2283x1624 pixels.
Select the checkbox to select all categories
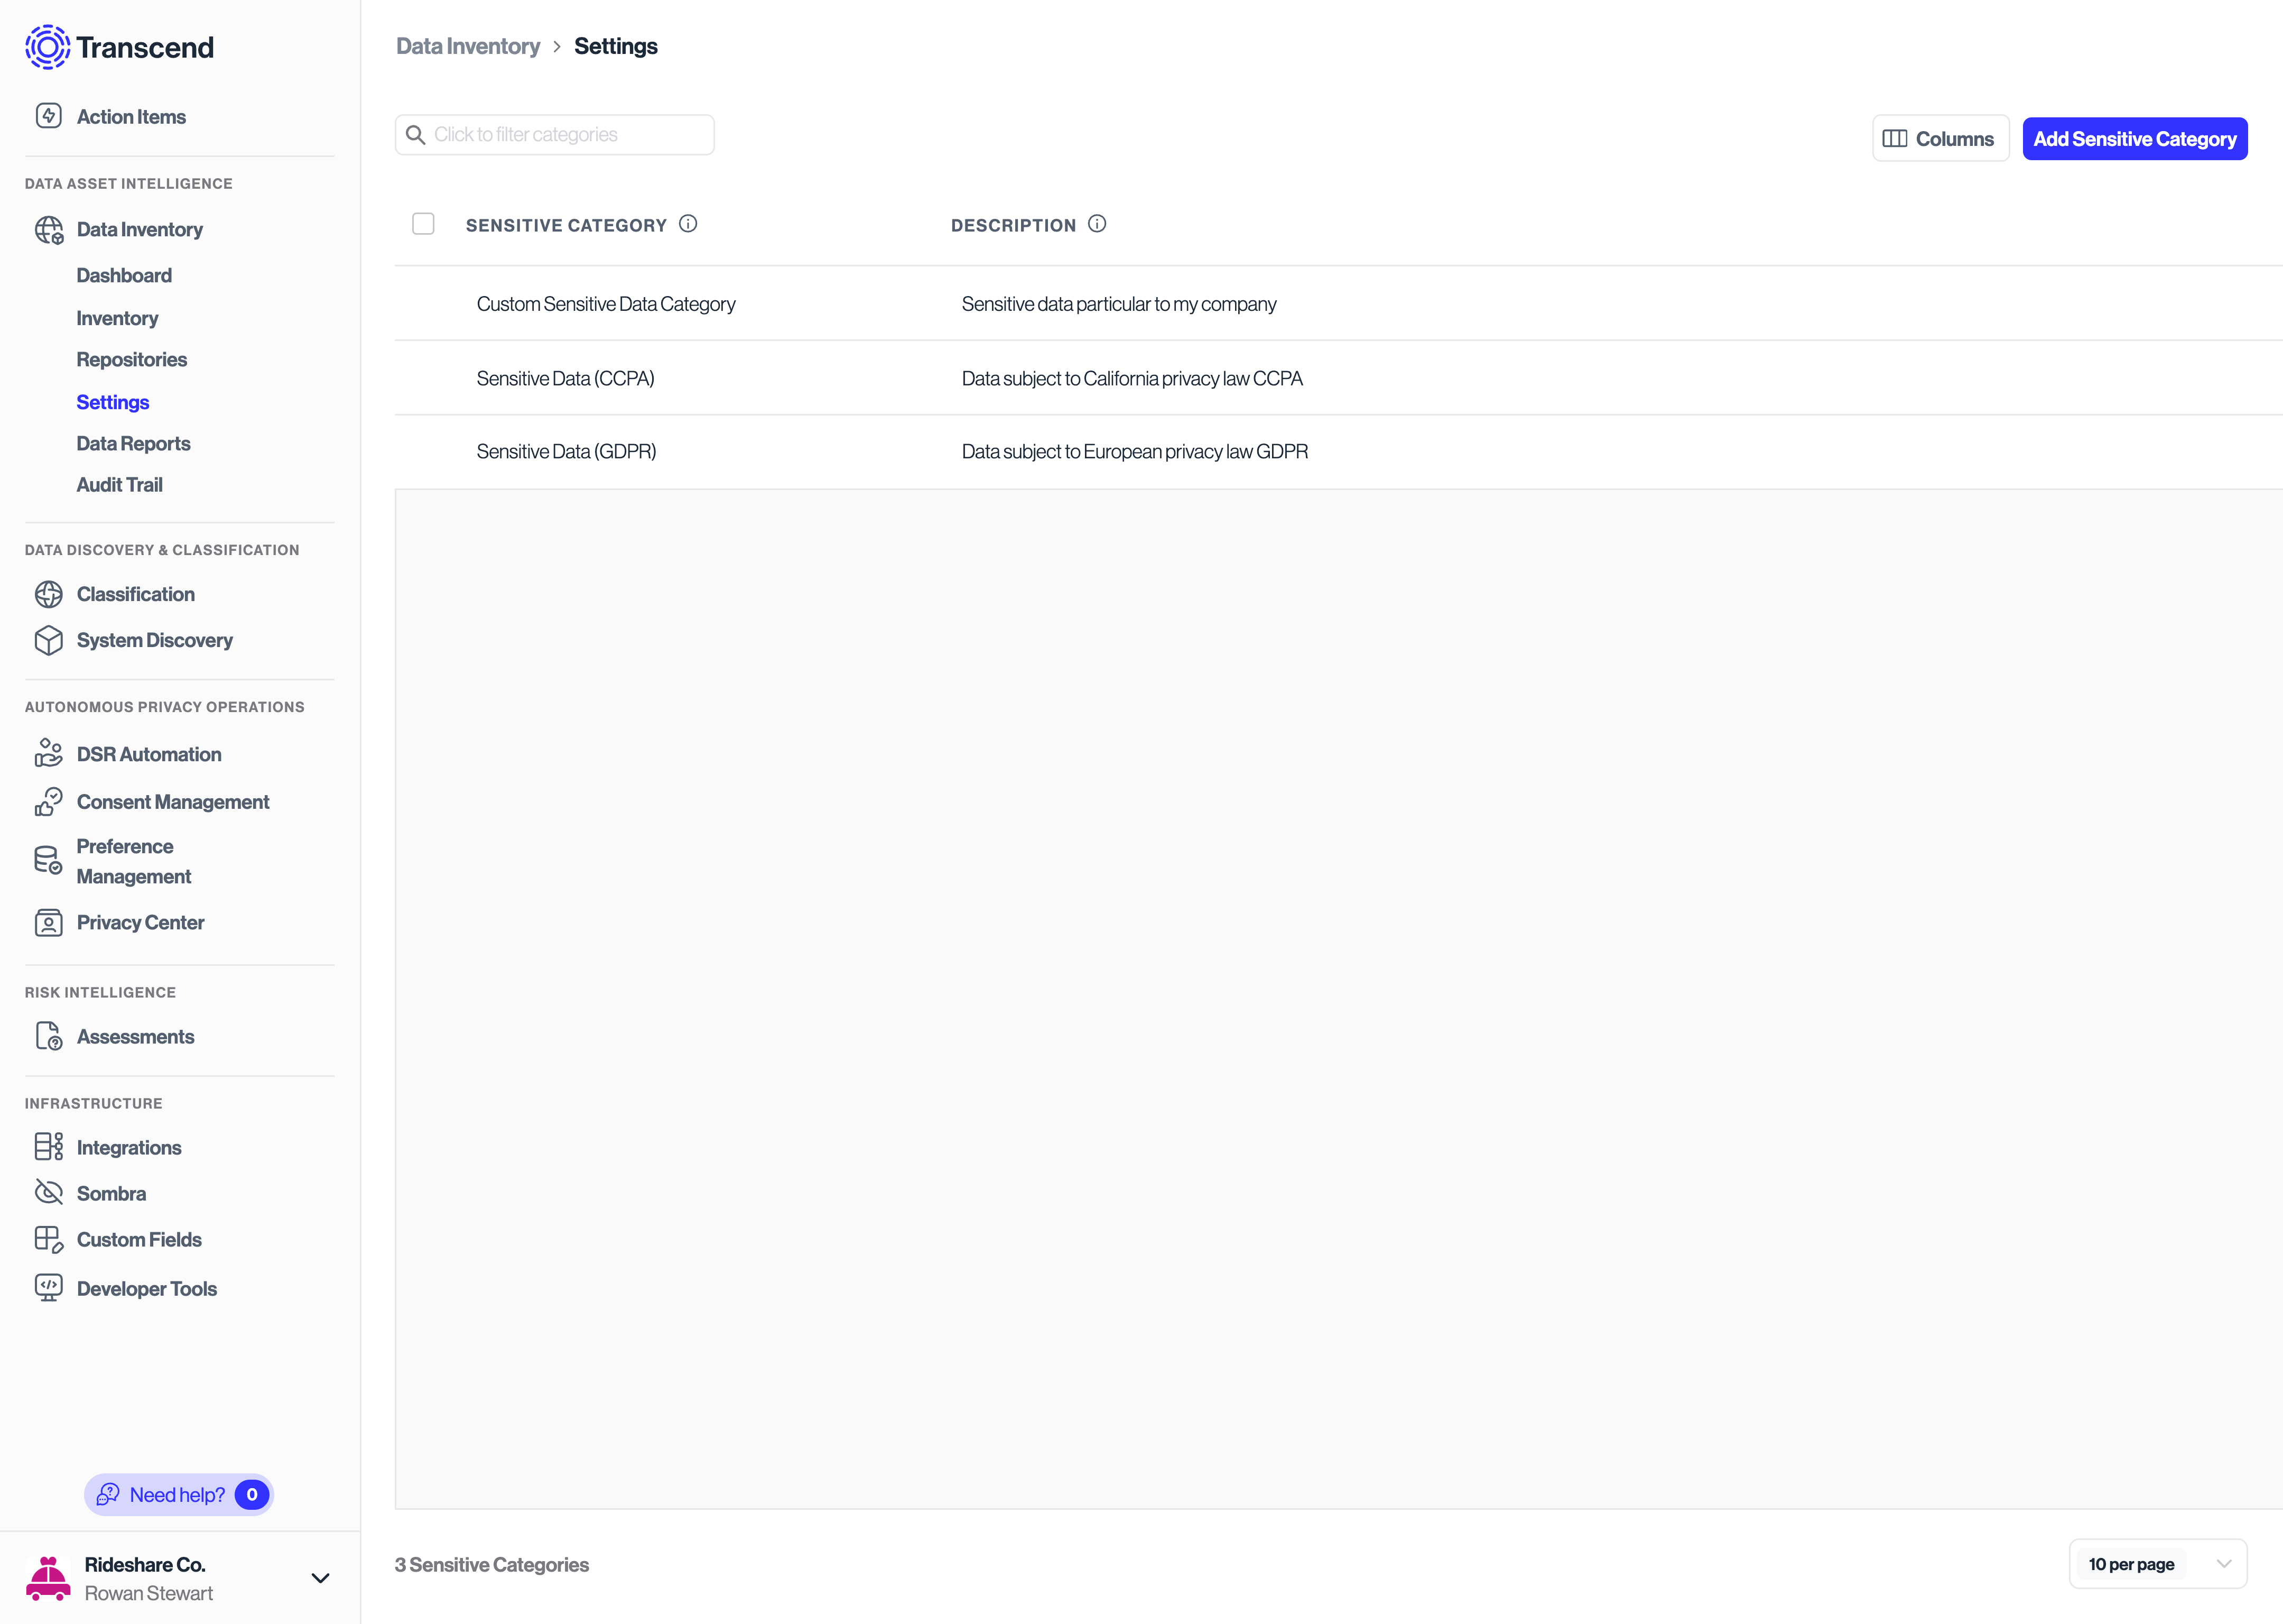pos(424,224)
